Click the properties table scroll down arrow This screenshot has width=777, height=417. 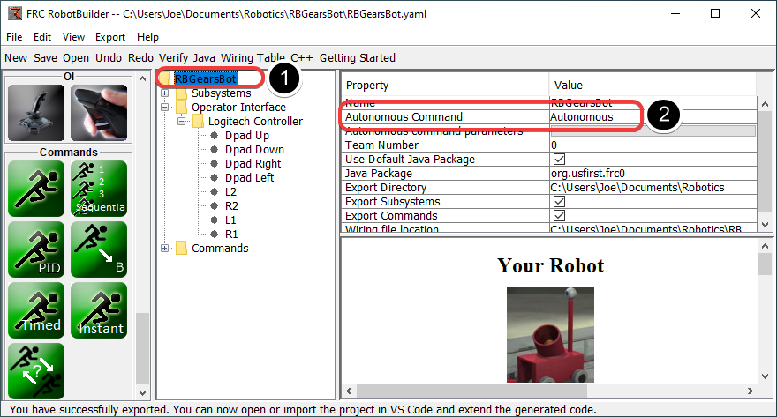coord(765,224)
